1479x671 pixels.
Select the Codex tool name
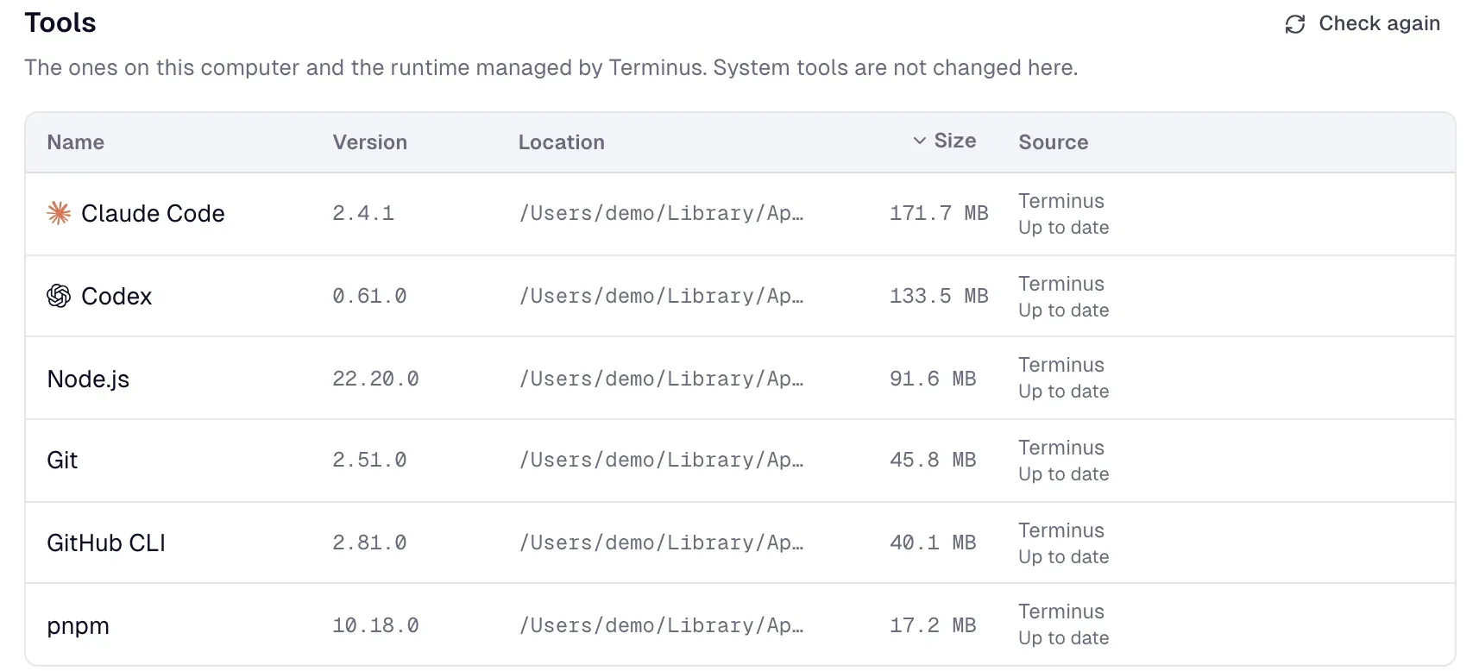point(116,296)
